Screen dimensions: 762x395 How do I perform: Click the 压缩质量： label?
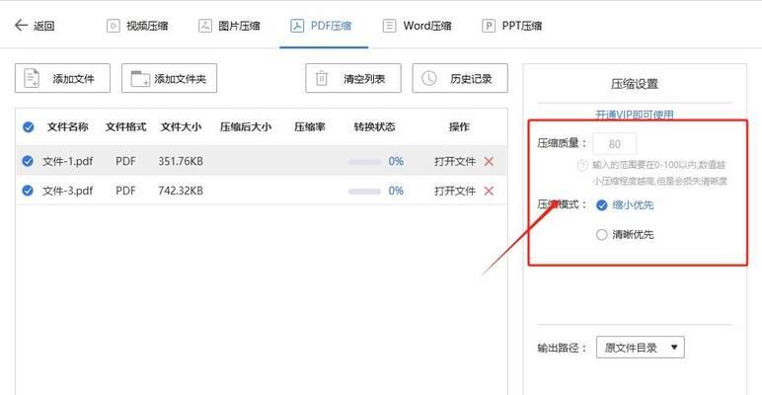pos(563,143)
